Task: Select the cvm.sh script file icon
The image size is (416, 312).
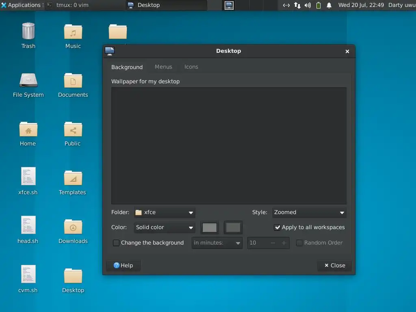Action: (28, 274)
